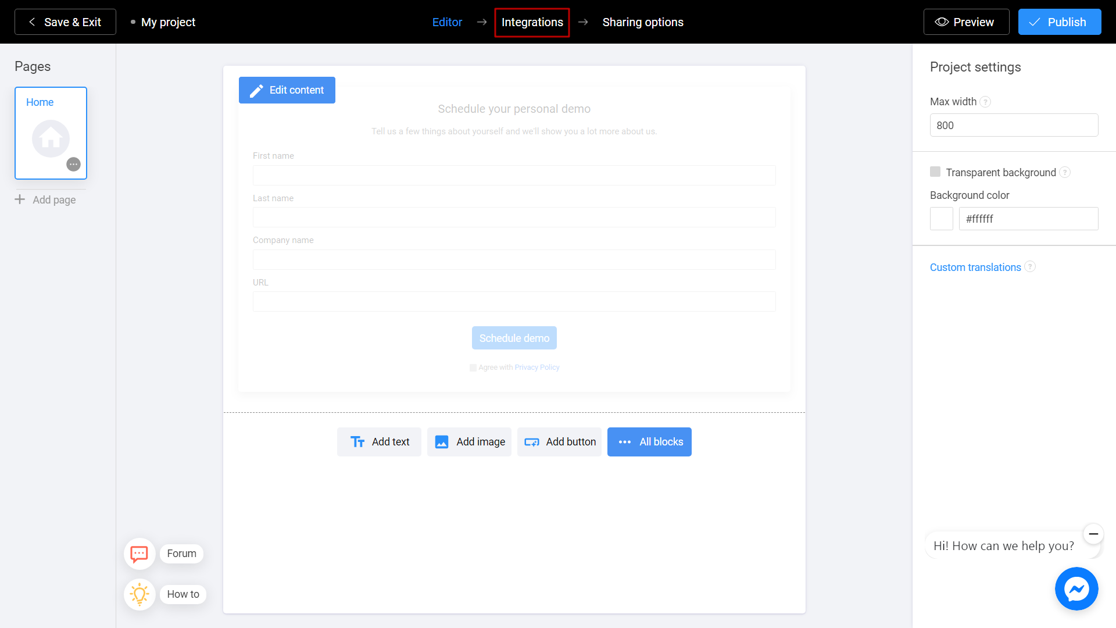Click the Privacy Policy link

pyautogui.click(x=536, y=366)
